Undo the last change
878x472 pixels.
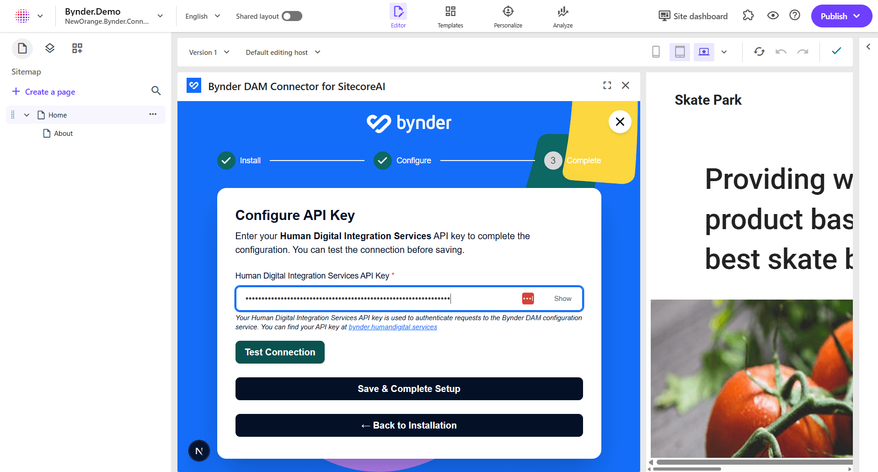point(781,52)
